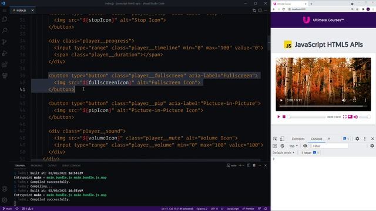Screen dimensions: 376x211
Task: Switch to the Problems panel tab
Action: 36,165
